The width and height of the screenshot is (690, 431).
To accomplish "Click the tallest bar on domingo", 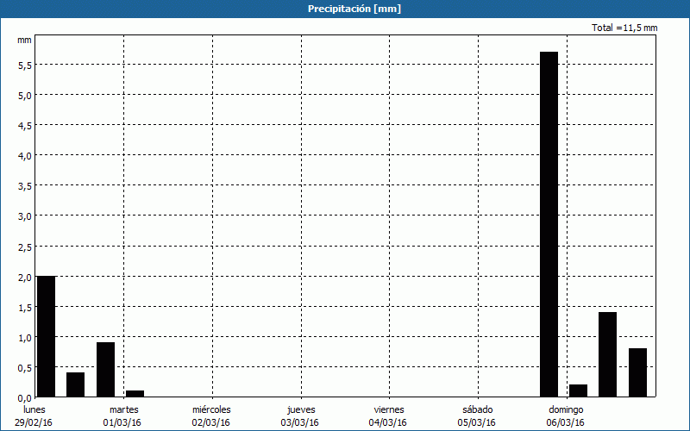I will click(x=549, y=224).
